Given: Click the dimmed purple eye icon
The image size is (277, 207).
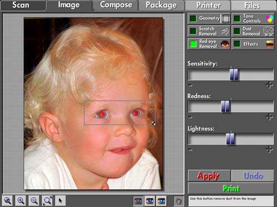Looking at the screenshot, I should 138,201.
